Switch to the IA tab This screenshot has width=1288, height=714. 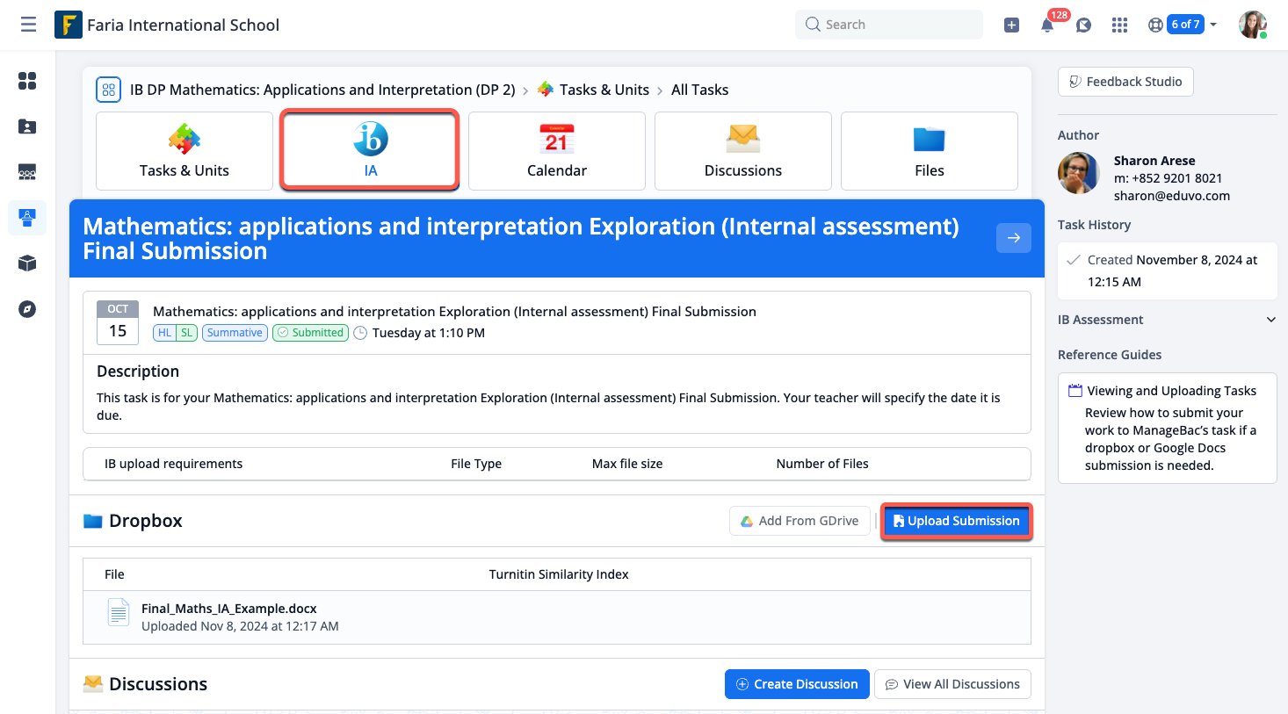coord(370,150)
